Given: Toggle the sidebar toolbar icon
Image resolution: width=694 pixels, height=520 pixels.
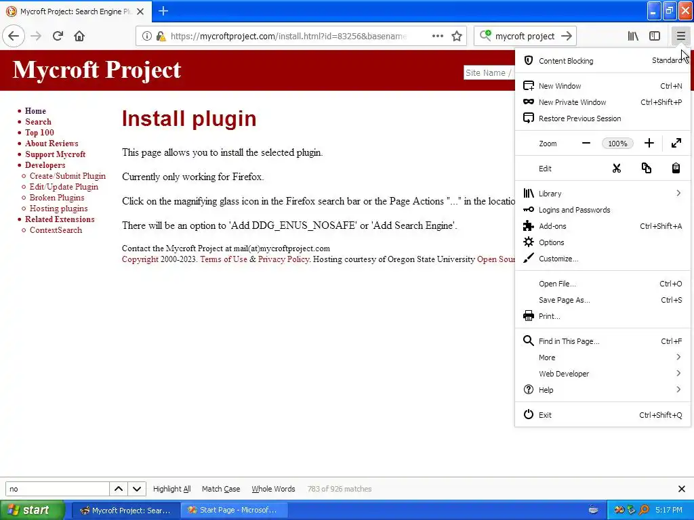Looking at the screenshot, I should 655,37.
